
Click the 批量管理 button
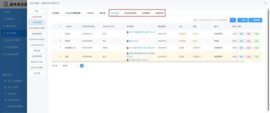point(255,20)
